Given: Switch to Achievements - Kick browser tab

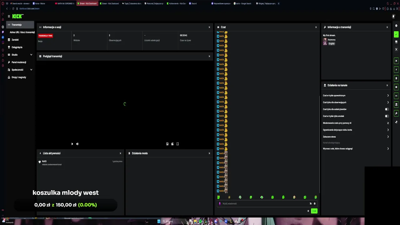Looking at the screenshot, I should click(176, 3).
